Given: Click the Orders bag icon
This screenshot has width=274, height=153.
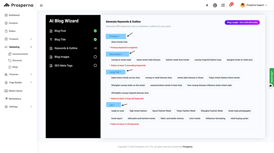Looking at the screenshot, I should tap(6, 31).
